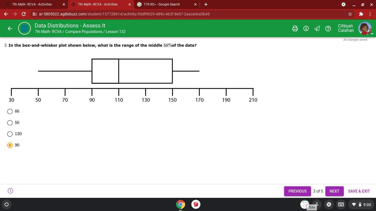Close the active 7th Math tab
This screenshot has height=211, width=376.
tap(130, 4)
